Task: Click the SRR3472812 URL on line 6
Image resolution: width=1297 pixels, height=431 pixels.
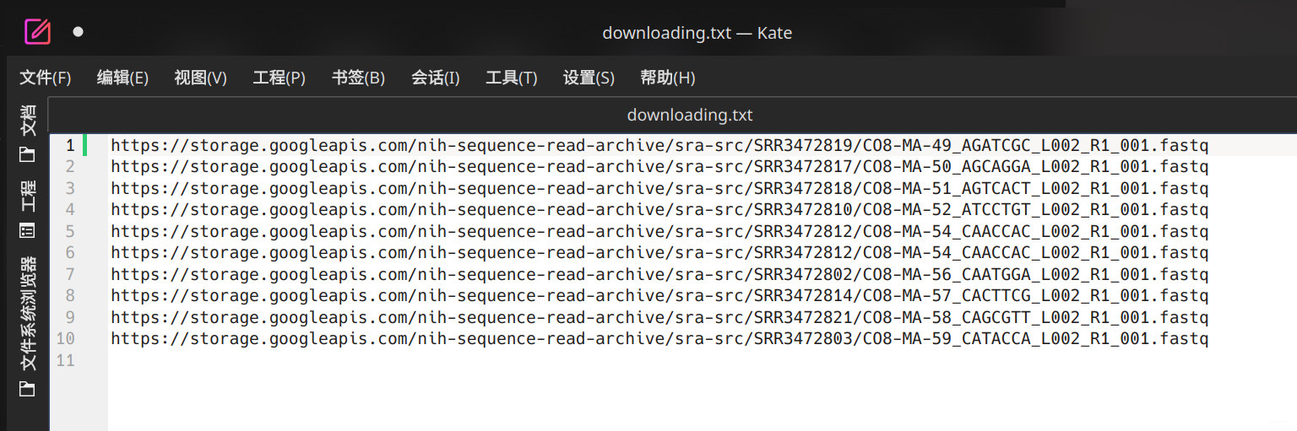Action: pyautogui.click(x=659, y=252)
